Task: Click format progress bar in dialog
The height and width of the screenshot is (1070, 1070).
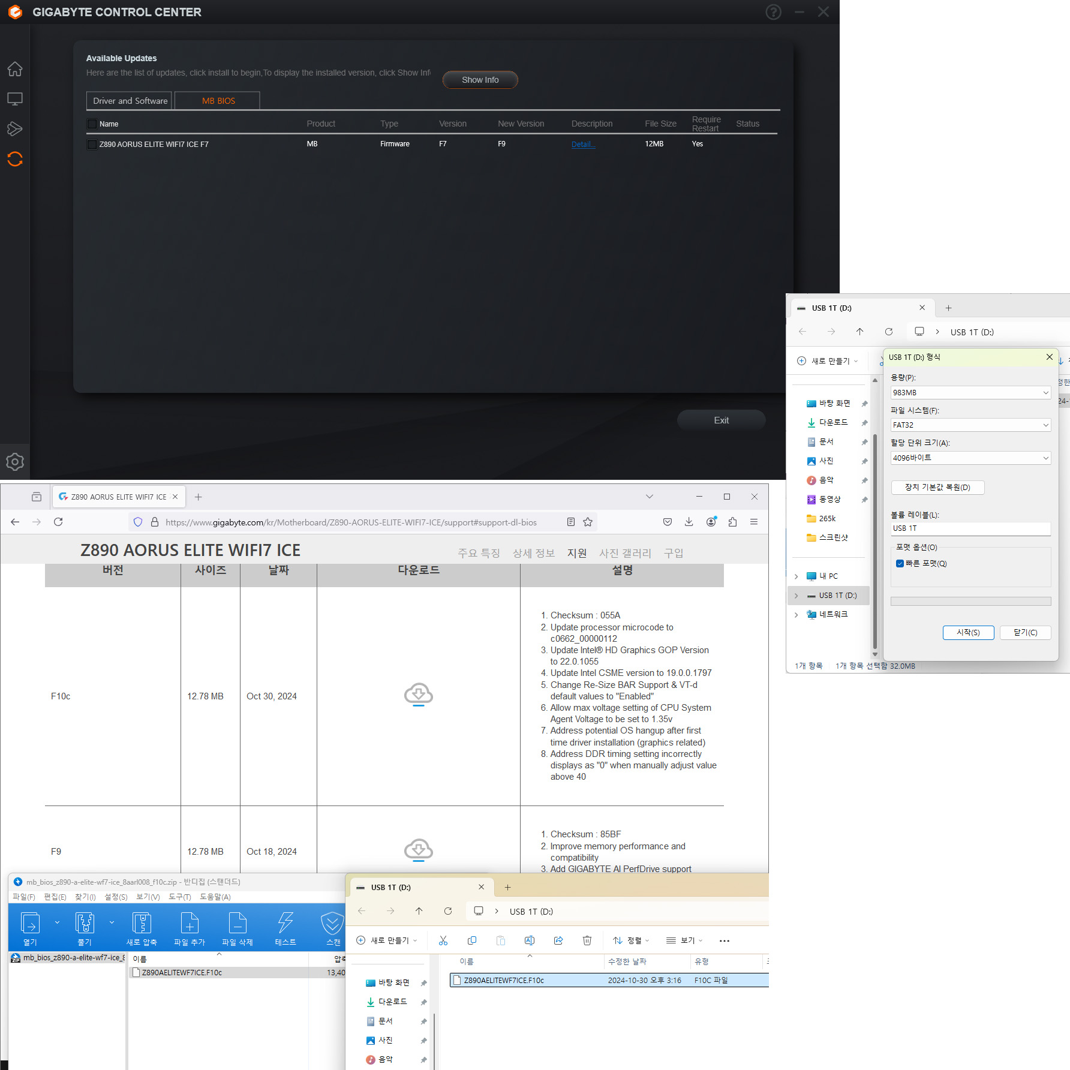Action: [970, 602]
